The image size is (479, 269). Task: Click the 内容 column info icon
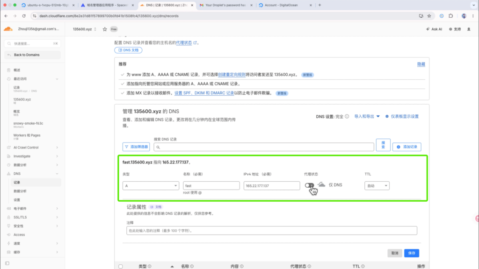[x=242, y=266]
